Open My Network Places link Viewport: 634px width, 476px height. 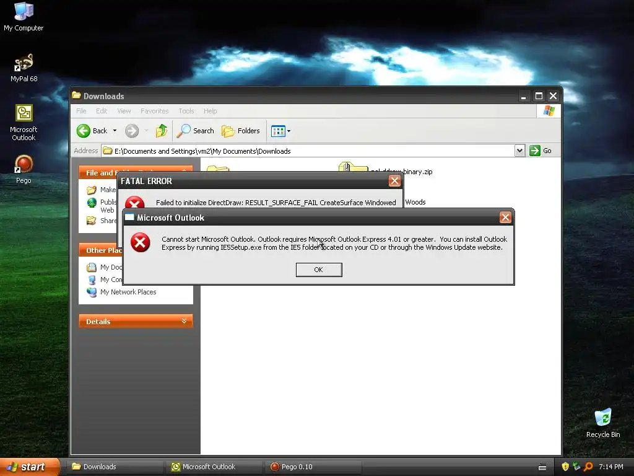coord(128,292)
